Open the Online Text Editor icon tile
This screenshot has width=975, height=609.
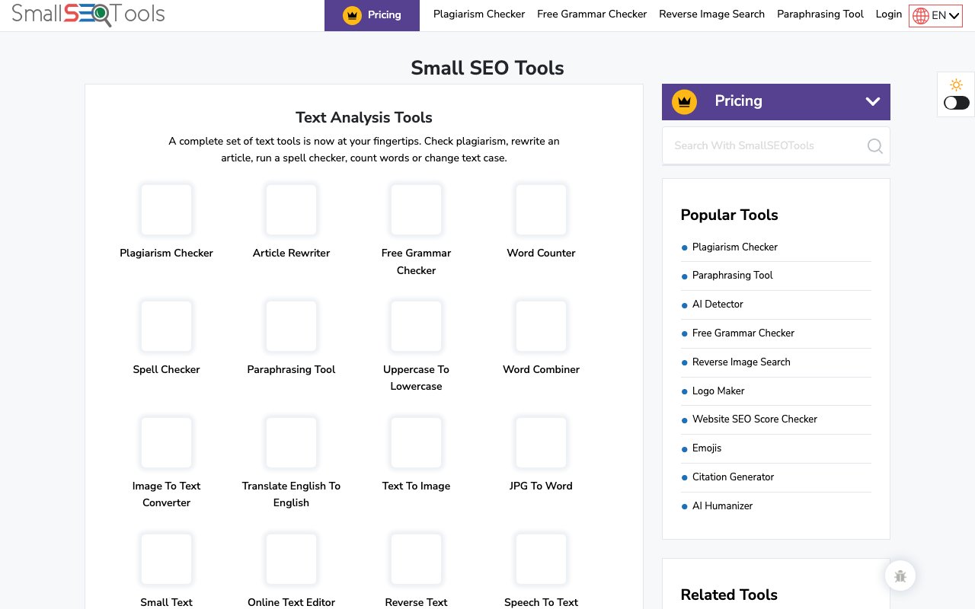tap(291, 559)
